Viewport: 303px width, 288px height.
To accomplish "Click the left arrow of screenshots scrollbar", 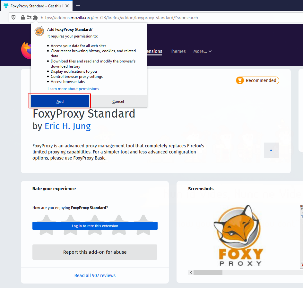I will click(191, 272).
